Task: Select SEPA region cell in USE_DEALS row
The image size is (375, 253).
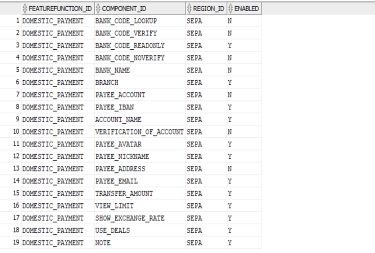Action: [206, 230]
